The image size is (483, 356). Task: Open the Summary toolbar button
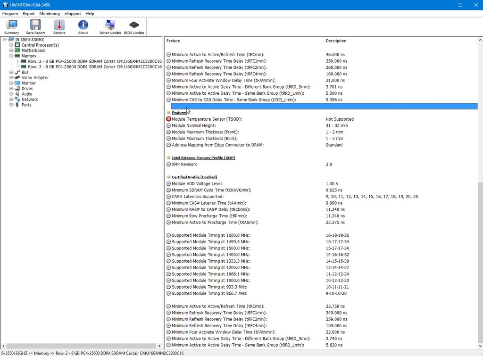[x=12, y=27]
